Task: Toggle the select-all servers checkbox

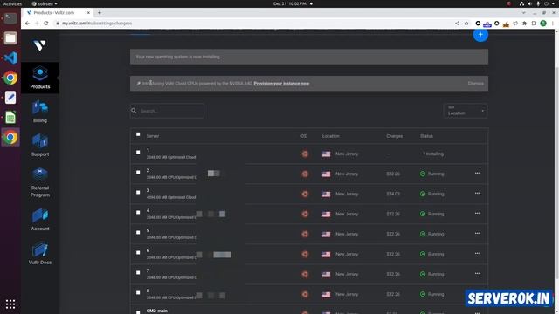Action: coord(138,134)
